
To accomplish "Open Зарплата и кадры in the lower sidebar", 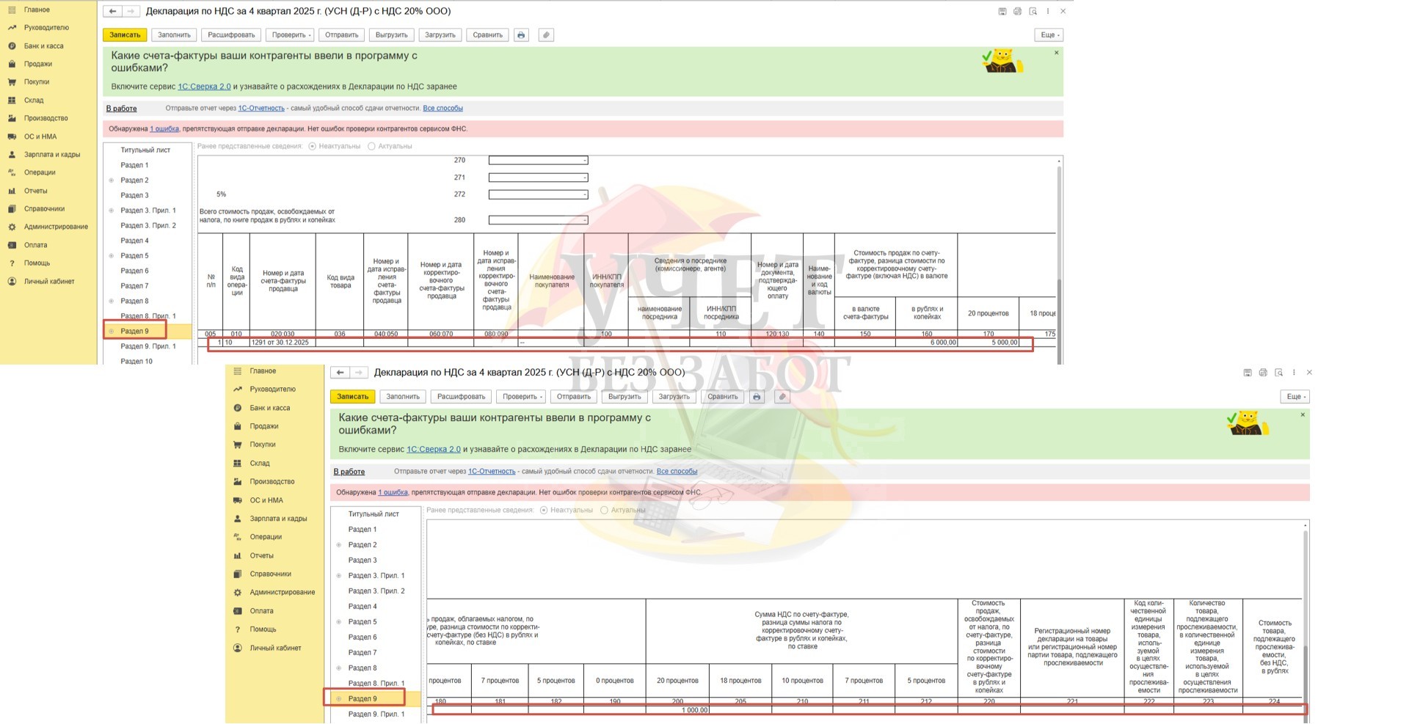I will [278, 519].
